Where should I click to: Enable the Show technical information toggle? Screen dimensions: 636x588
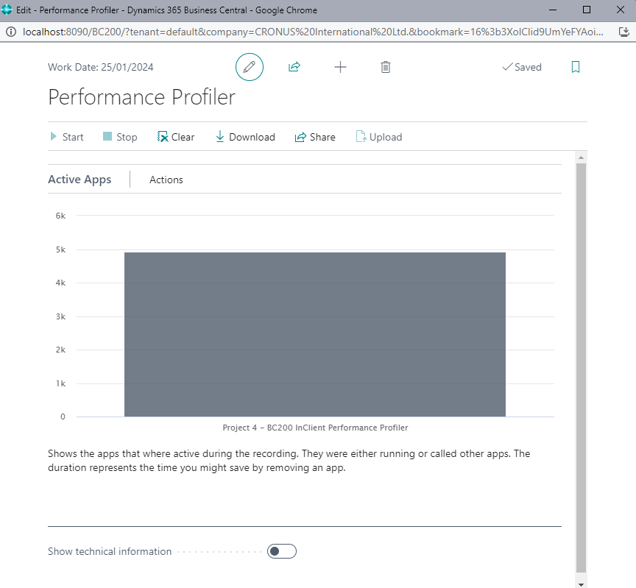pos(281,551)
